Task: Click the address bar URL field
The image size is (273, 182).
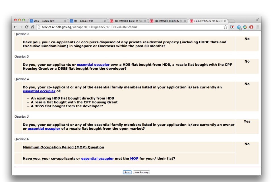Action: 128,27
